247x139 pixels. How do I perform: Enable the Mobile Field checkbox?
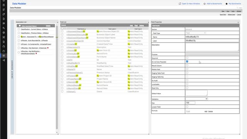point(187,69)
